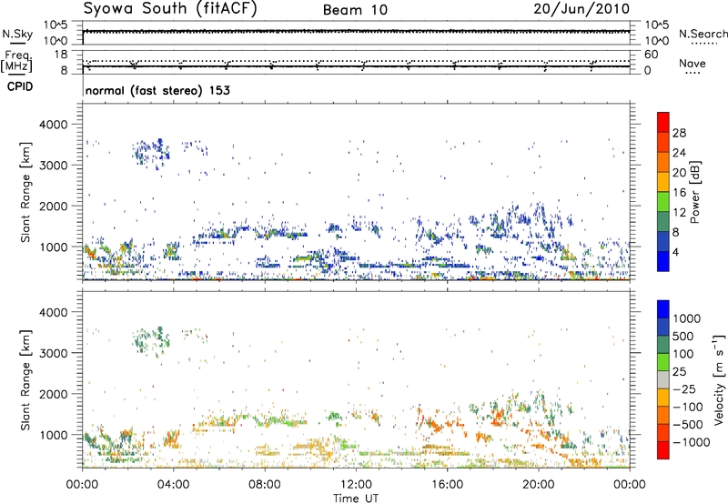
Task: Pick the Velocity segment between 100 and 500
Action: pos(663,345)
